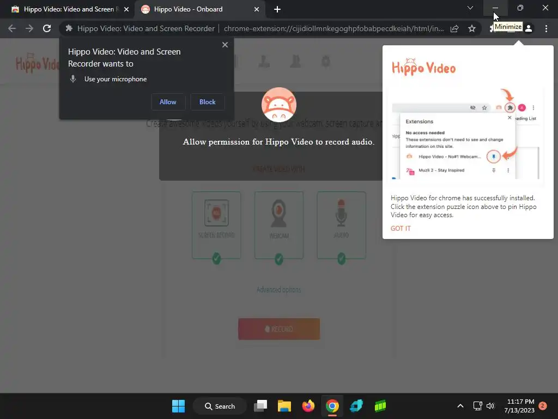Screen dimensions: 558x419
Task: Open the clock and calendar flyout
Action: [519, 406]
